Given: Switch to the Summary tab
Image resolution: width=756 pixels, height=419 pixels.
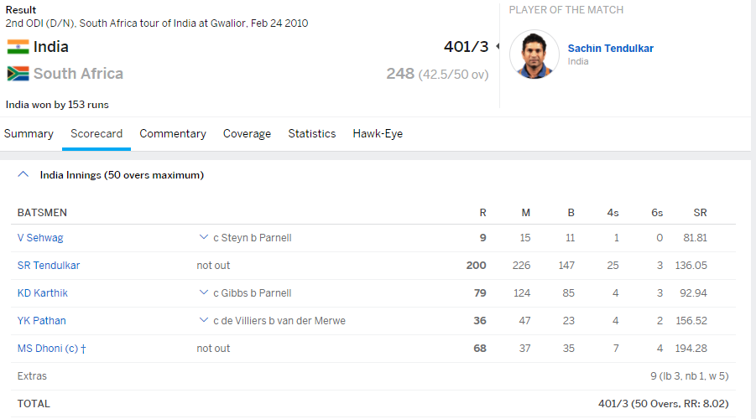Looking at the screenshot, I should coord(29,134).
